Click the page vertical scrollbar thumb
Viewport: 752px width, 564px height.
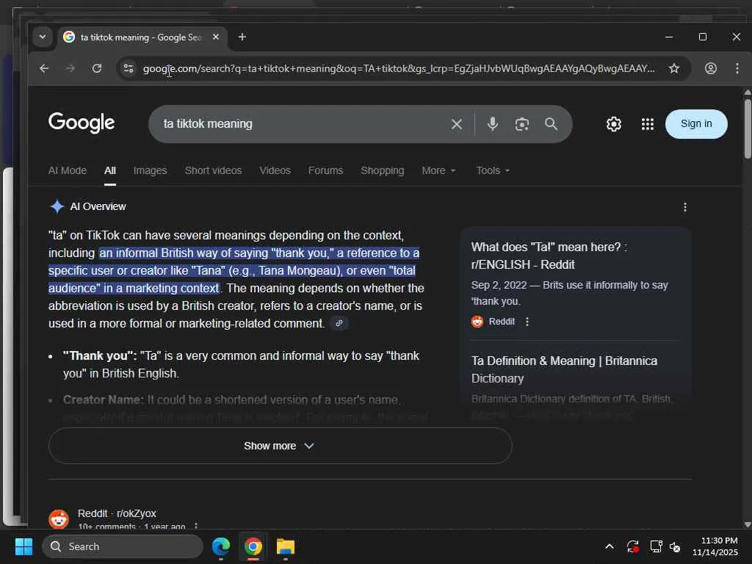748,128
